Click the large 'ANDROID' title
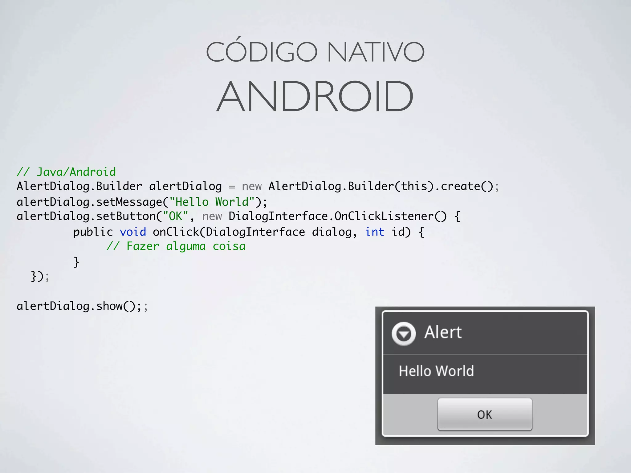This screenshot has height=473, width=631. (x=315, y=96)
